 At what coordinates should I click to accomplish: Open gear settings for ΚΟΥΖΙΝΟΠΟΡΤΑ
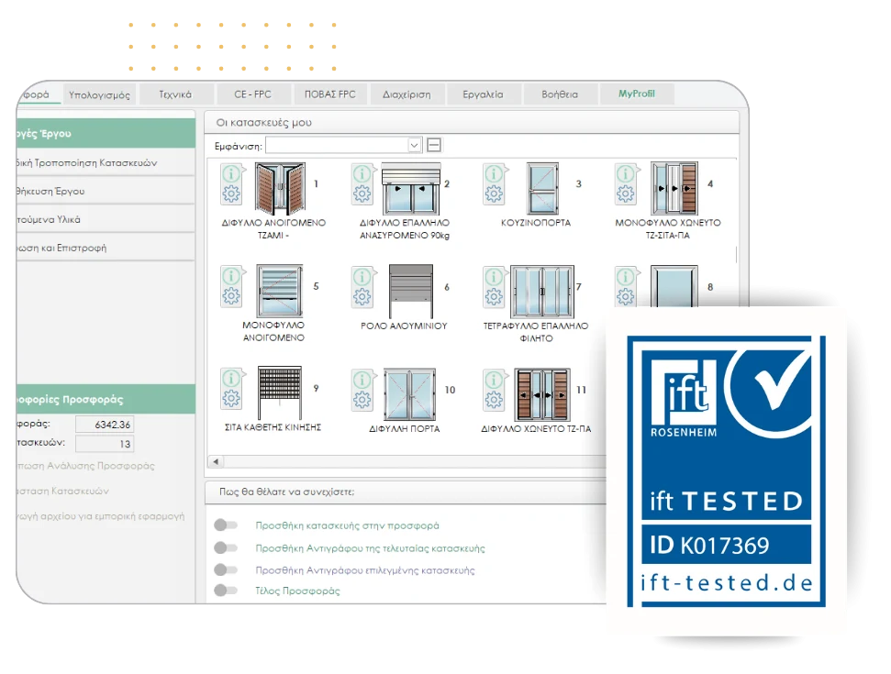[x=494, y=194]
